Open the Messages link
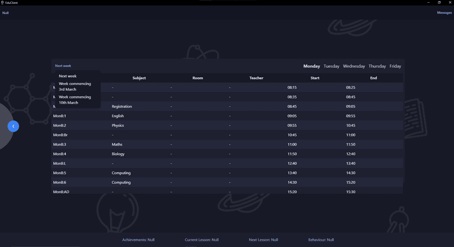Image resolution: width=454 pixels, height=247 pixels. coord(444,13)
